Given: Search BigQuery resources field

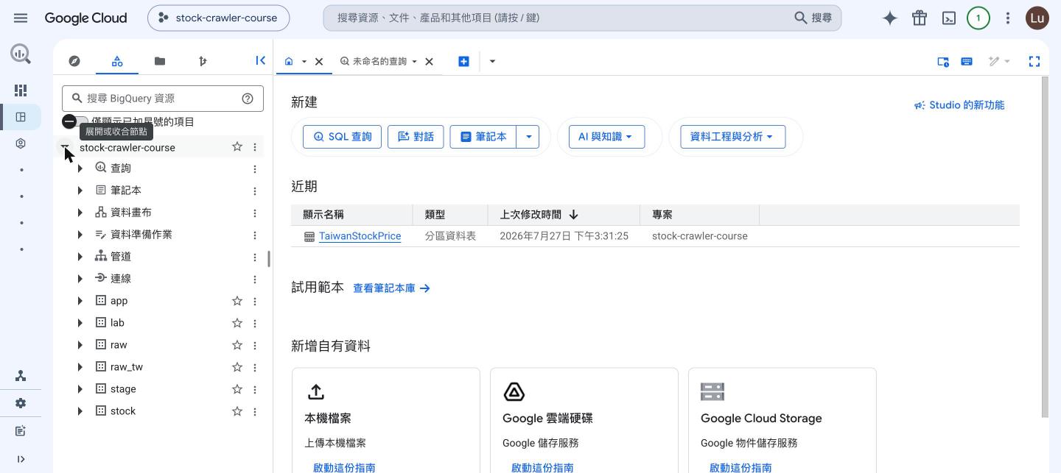Looking at the screenshot, I should coord(162,98).
